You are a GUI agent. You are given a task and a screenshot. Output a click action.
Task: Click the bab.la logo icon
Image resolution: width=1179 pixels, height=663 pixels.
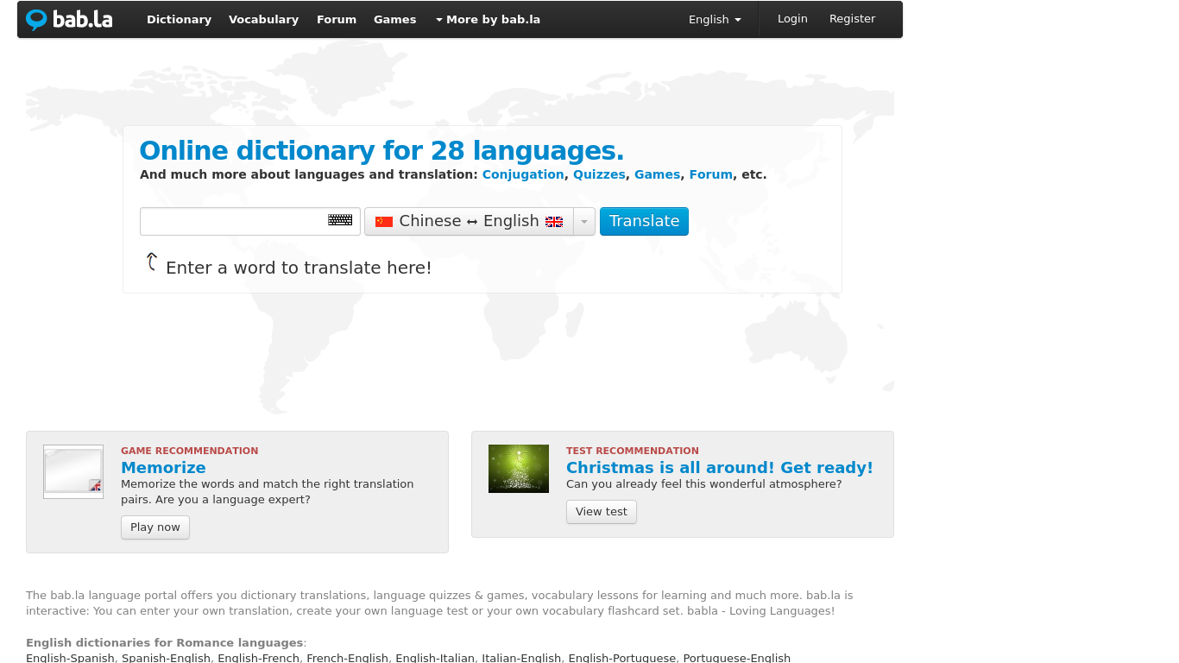[x=36, y=19]
